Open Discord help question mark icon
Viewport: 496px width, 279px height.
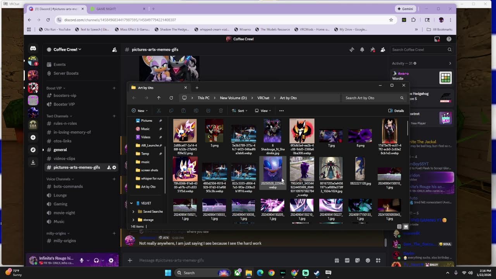449,39
